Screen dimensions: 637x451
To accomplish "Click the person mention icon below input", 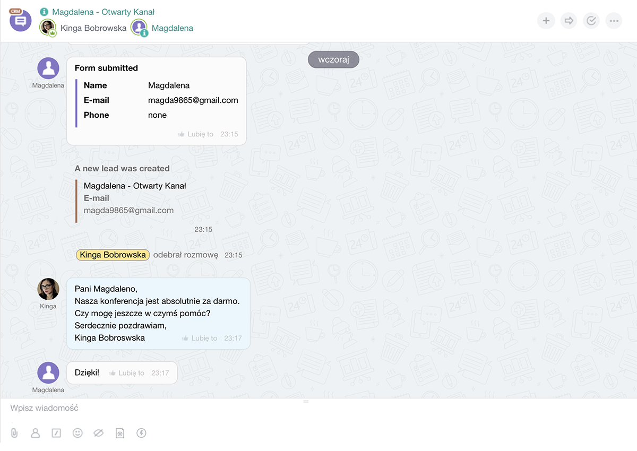I will [x=36, y=433].
